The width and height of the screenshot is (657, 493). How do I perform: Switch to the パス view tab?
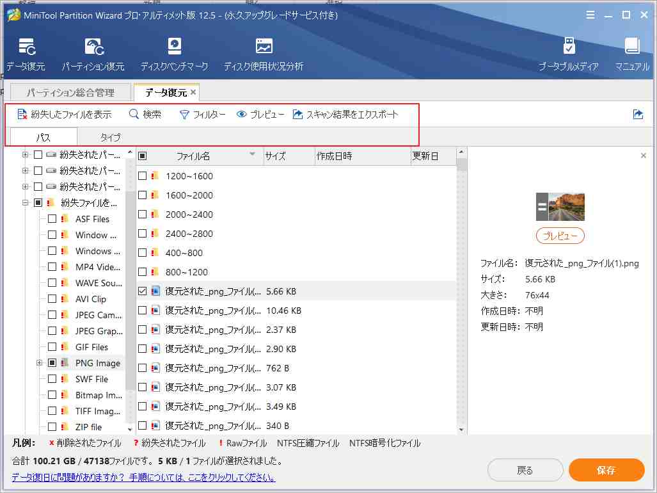43,137
